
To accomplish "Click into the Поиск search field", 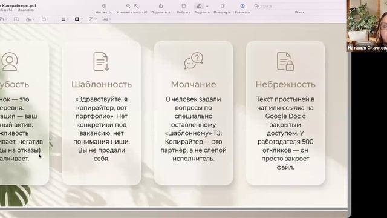I will pos(300,6).
